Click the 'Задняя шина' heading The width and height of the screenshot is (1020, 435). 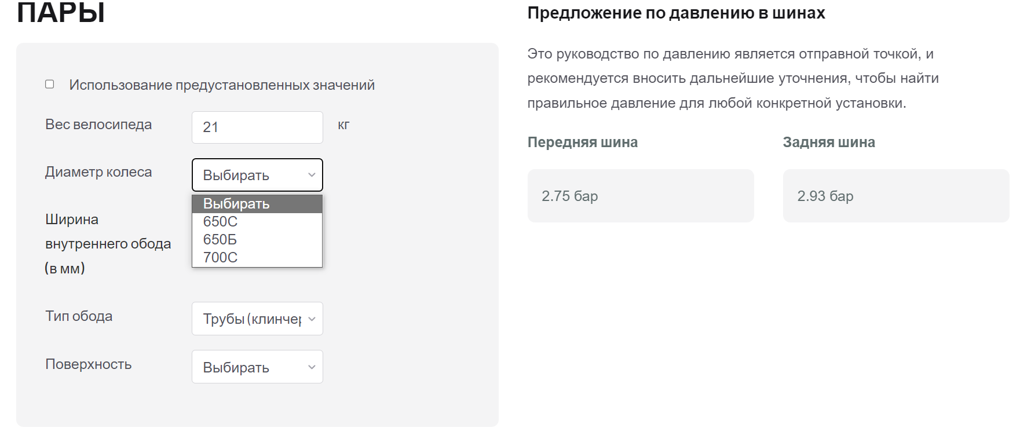pyautogui.click(x=829, y=142)
